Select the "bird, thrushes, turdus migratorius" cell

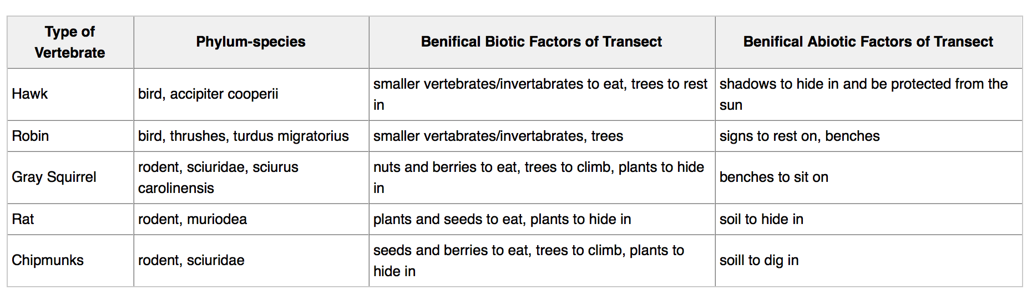[243, 136]
